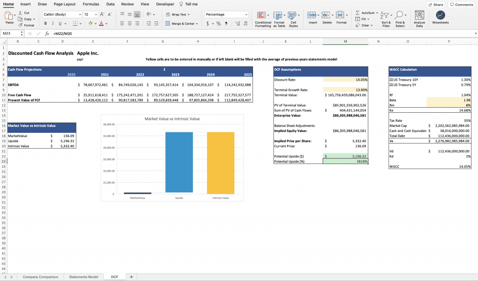Click the Copy icon
The width and height of the screenshot is (478, 281).
[x=21, y=19]
